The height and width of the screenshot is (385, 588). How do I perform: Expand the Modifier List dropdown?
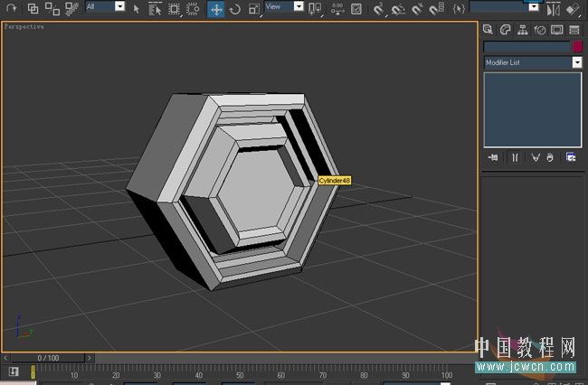(x=577, y=62)
